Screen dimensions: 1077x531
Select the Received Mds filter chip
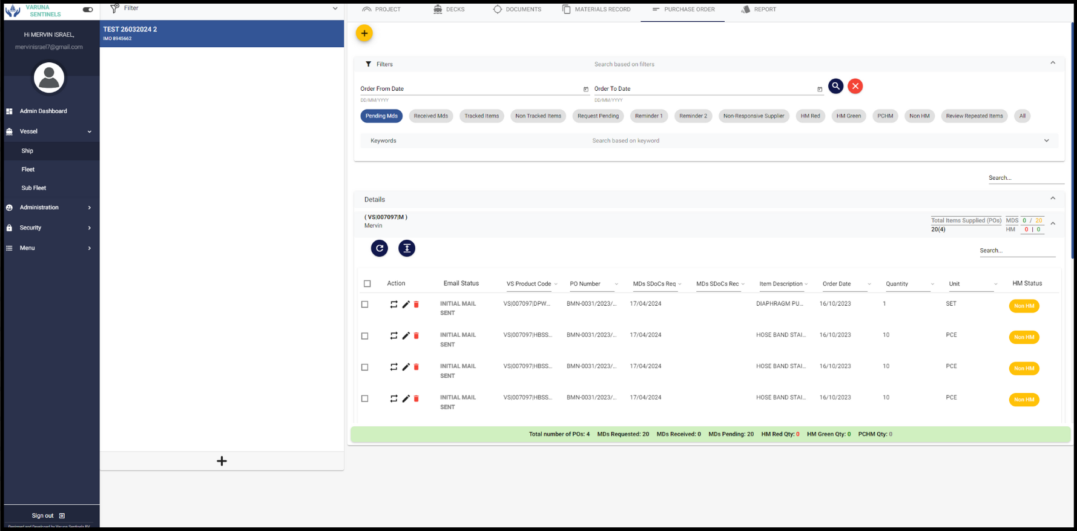point(431,116)
